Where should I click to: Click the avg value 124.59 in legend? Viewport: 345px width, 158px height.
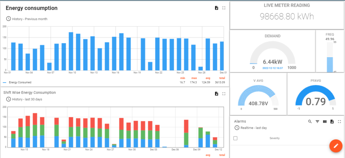[206, 82]
